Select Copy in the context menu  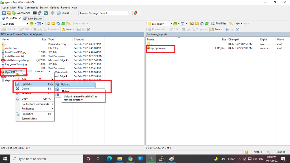(x=35, y=99)
